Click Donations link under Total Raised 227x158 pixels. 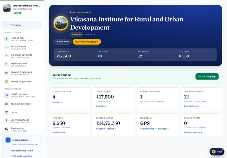[x=102, y=106]
